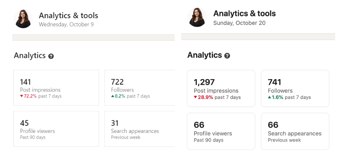Image resolution: width=349 pixels, height=160 pixels.
Task: Click the profile photo beside Sunday, October 20
Action: (x=197, y=17)
